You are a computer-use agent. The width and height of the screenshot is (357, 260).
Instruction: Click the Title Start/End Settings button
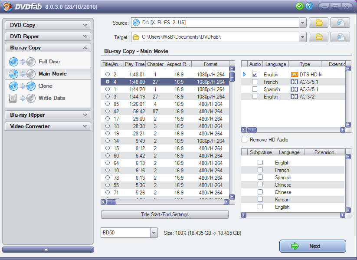[x=164, y=214]
